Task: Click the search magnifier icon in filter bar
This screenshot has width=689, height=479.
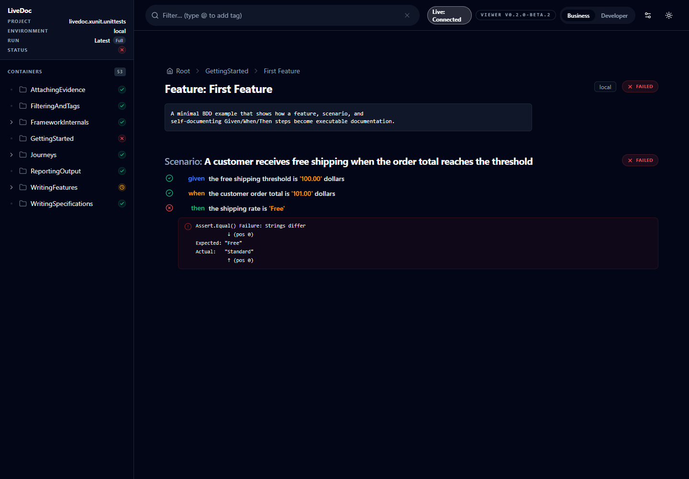Action: tap(155, 15)
